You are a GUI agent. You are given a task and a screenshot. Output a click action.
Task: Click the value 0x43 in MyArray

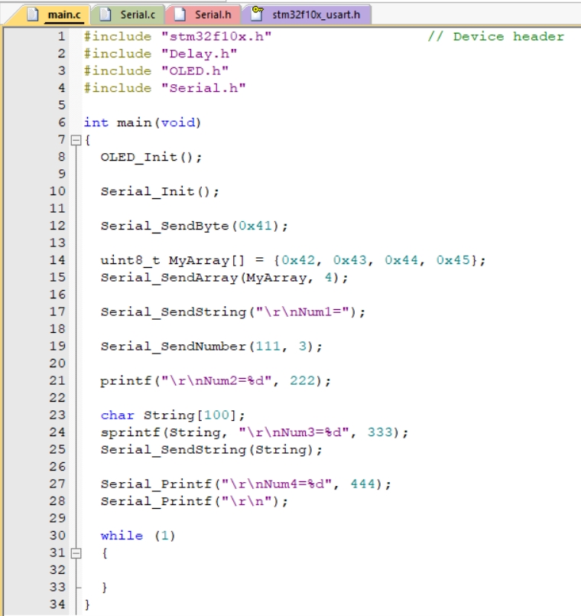[350, 260]
